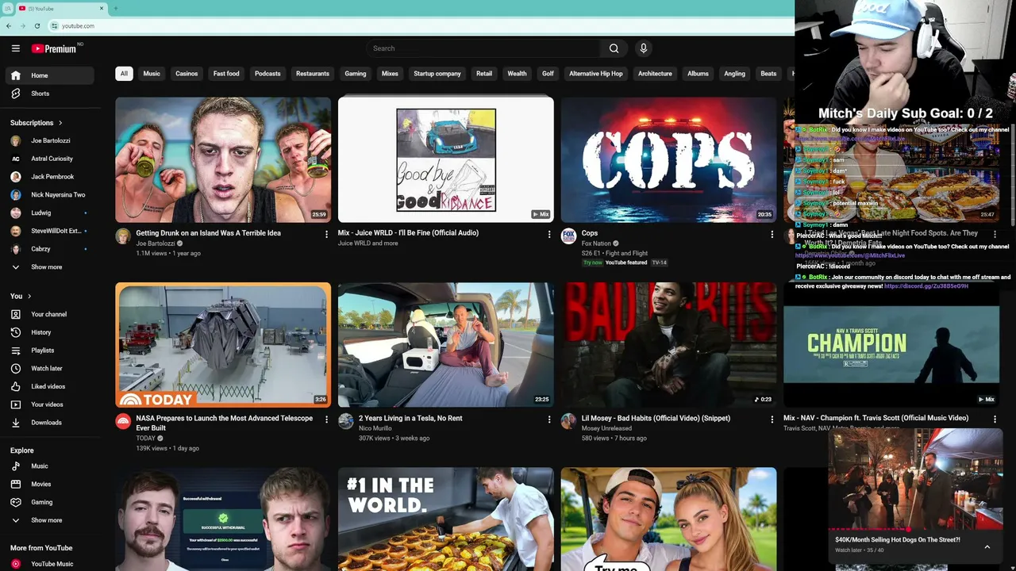Open Downloads in the sidebar

[50, 423]
